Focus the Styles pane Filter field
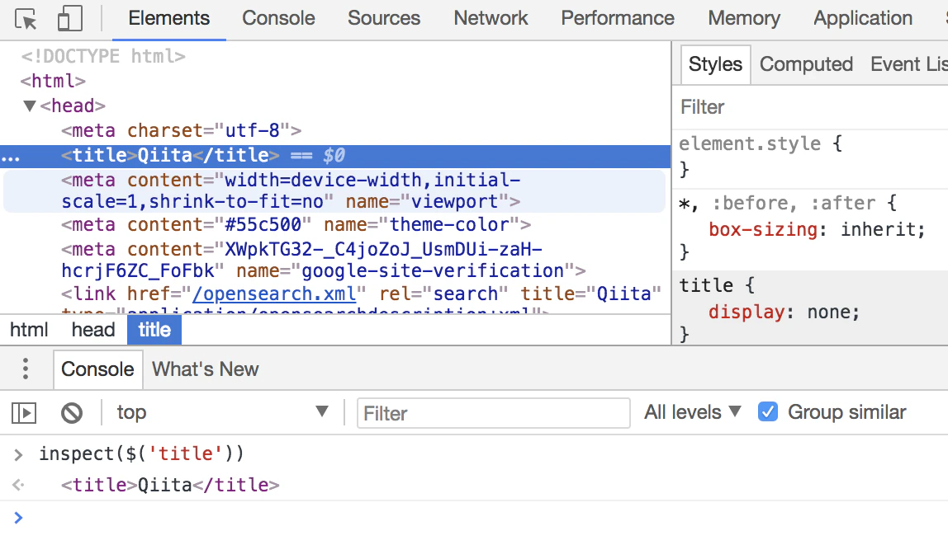Viewport: 948px width, 559px height. point(810,107)
